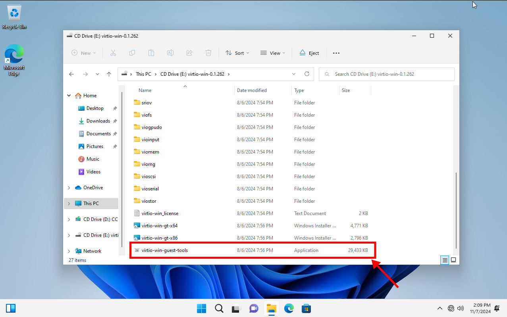507x317 pixels.
Task: Open the See more ellipsis menu
Action: point(336,53)
